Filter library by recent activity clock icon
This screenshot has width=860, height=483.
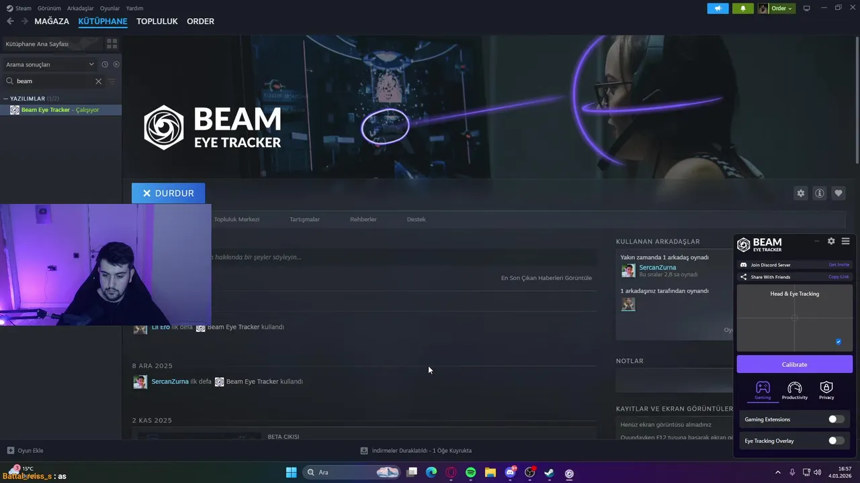[105, 64]
